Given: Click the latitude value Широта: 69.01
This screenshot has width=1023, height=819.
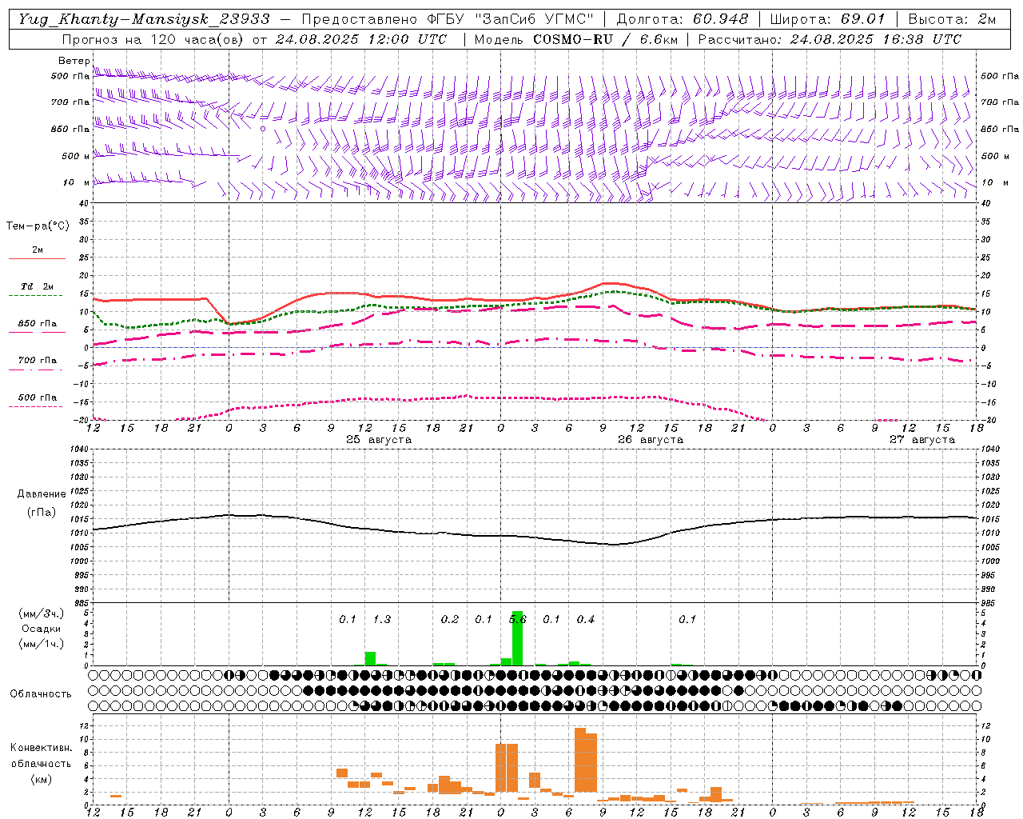Looking at the screenshot, I should [827, 19].
